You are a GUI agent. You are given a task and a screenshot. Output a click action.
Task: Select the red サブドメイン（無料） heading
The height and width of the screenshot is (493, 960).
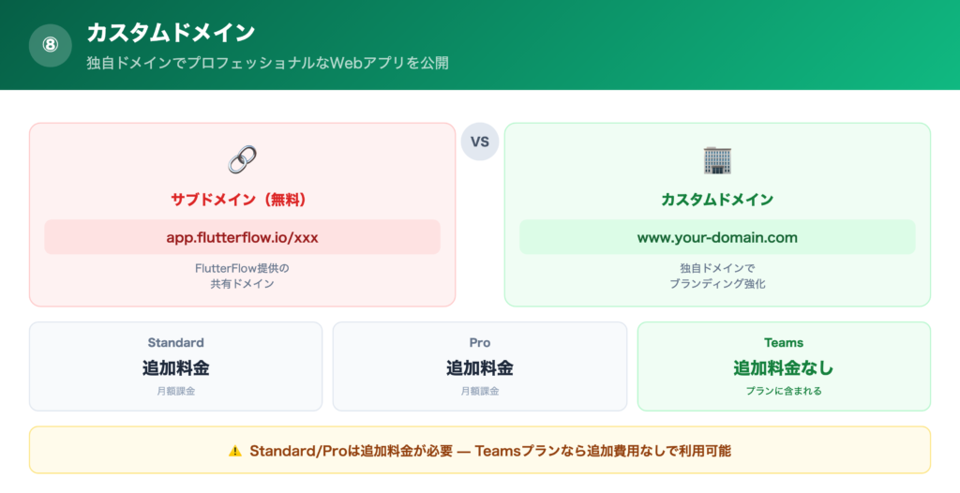pyautogui.click(x=242, y=199)
